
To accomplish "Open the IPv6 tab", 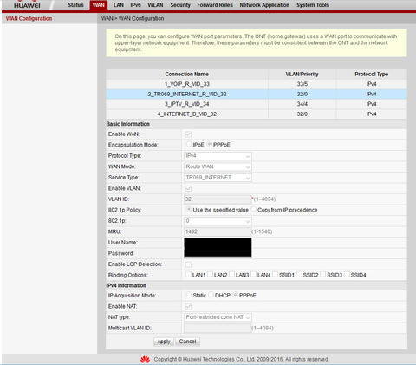I will (x=135, y=5).
